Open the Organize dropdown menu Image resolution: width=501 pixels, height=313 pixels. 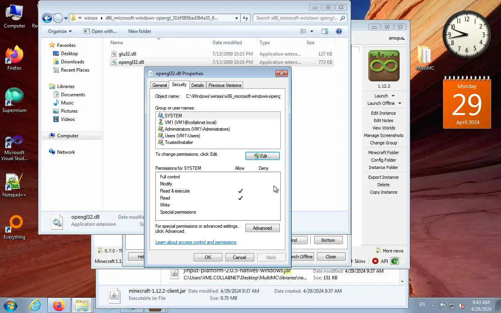(60, 31)
